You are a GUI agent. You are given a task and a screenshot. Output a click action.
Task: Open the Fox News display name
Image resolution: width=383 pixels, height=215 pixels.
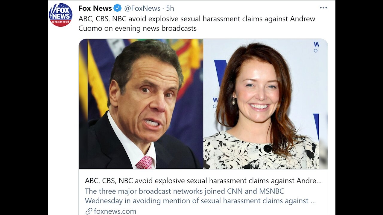tap(95, 8)
